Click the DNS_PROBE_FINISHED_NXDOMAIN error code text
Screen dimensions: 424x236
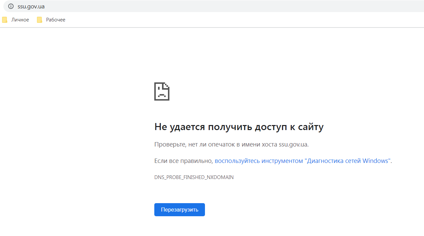pyautogui.click(x=194, y=177)
